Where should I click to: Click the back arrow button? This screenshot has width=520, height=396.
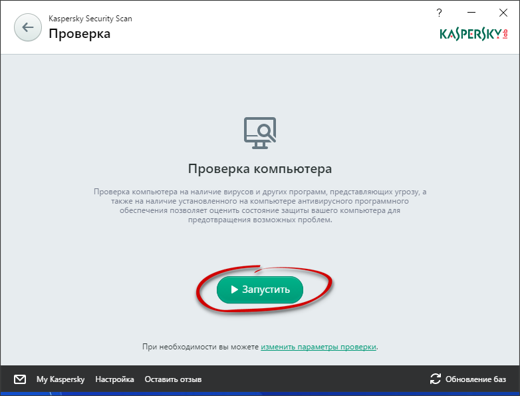[27, 27]
